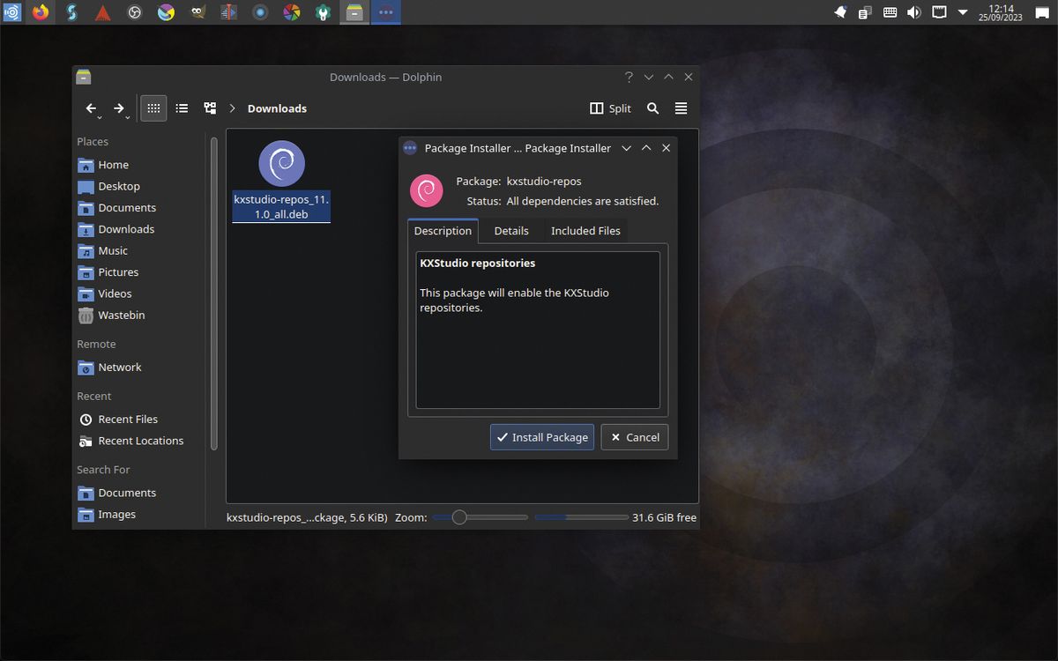Select the kxstudio-repos deb file
This screenshot has width=1058, height=661.
click(x=280, y=163)
